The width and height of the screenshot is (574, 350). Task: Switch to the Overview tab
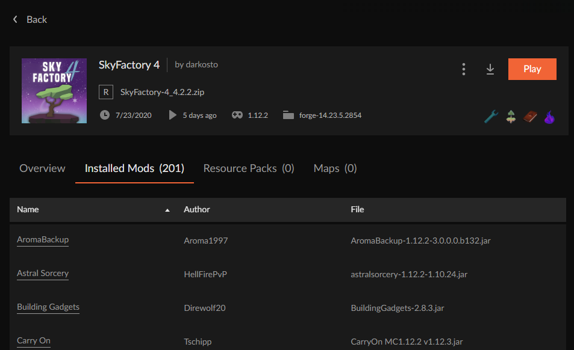[42, 168]
